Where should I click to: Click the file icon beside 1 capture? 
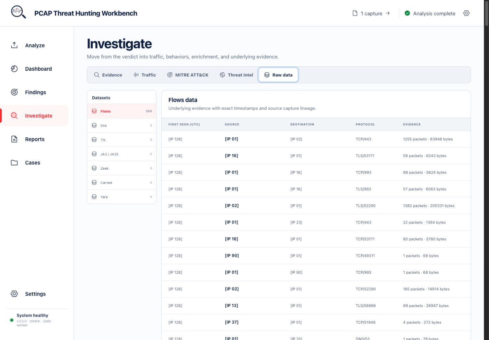[355, 13]
